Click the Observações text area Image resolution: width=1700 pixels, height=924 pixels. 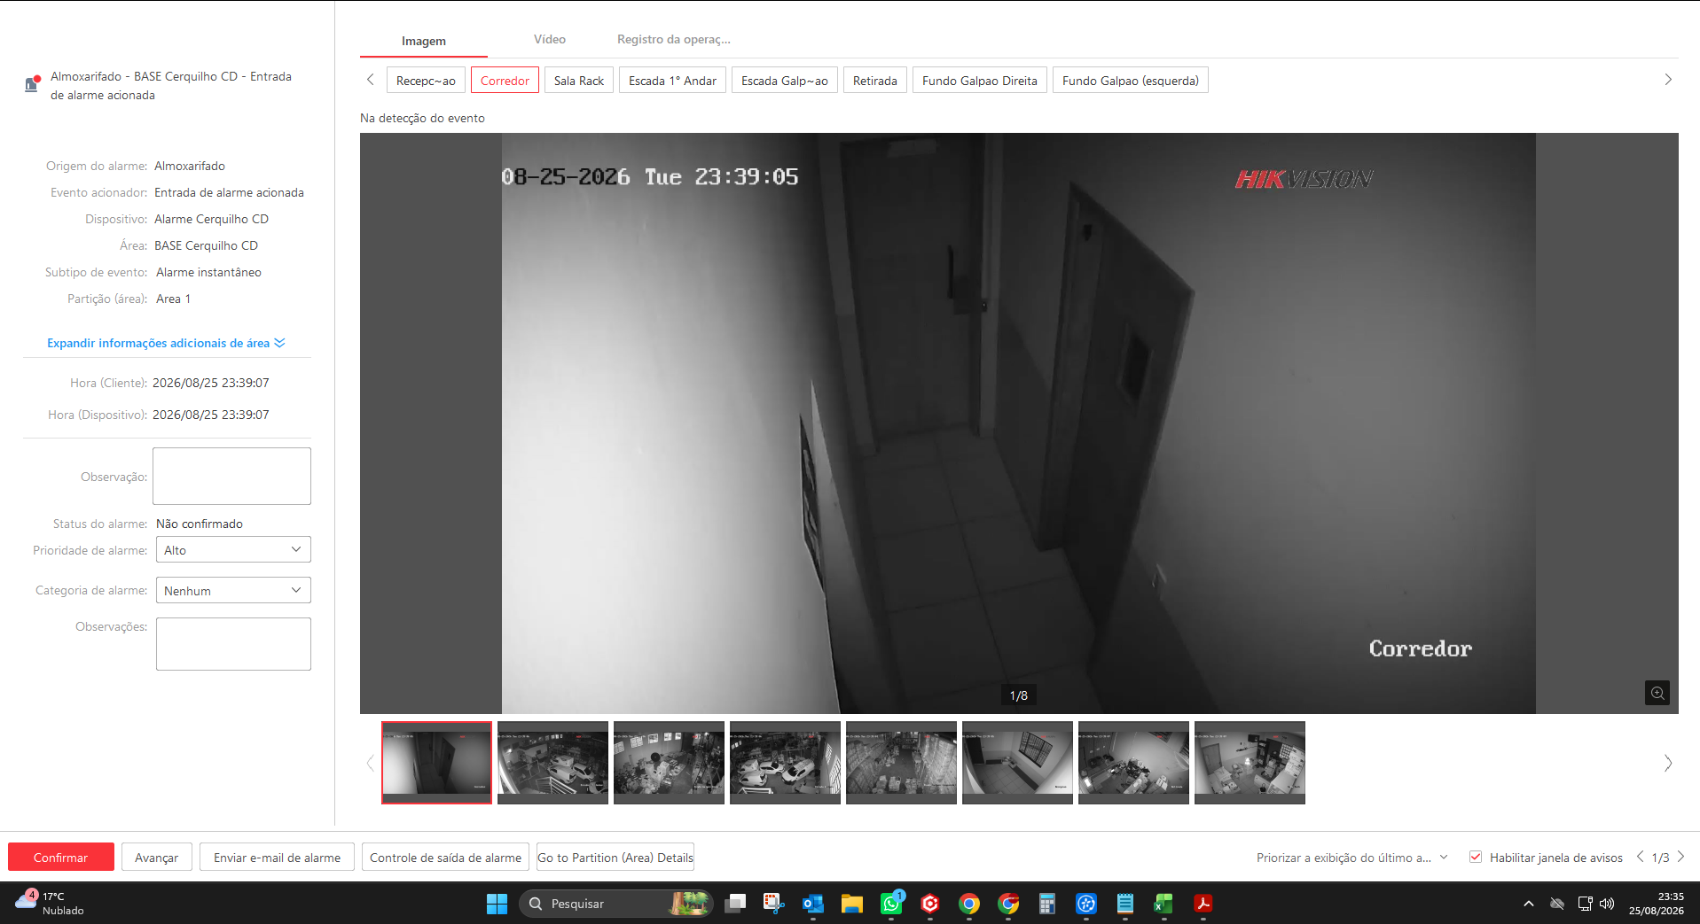coord(233,644)
